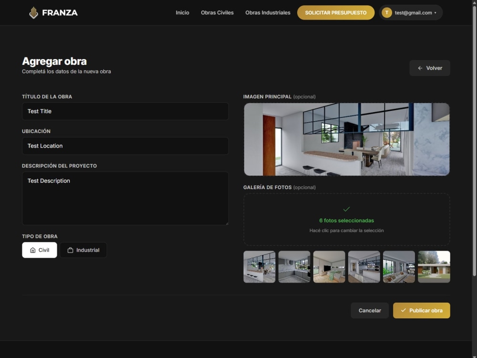This screenshot has height=358, width=477.
Task: Click the green checkmark in the gallery dropzone
Action: (346, 209)
